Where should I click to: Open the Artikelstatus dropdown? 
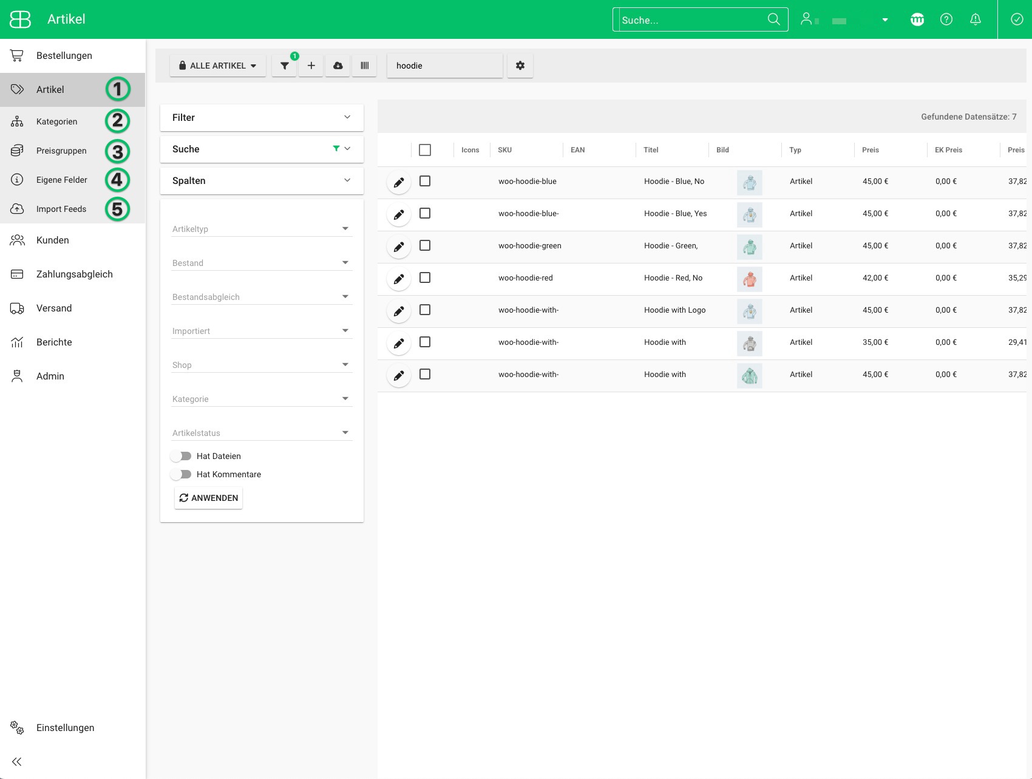[x=262, y=433]
